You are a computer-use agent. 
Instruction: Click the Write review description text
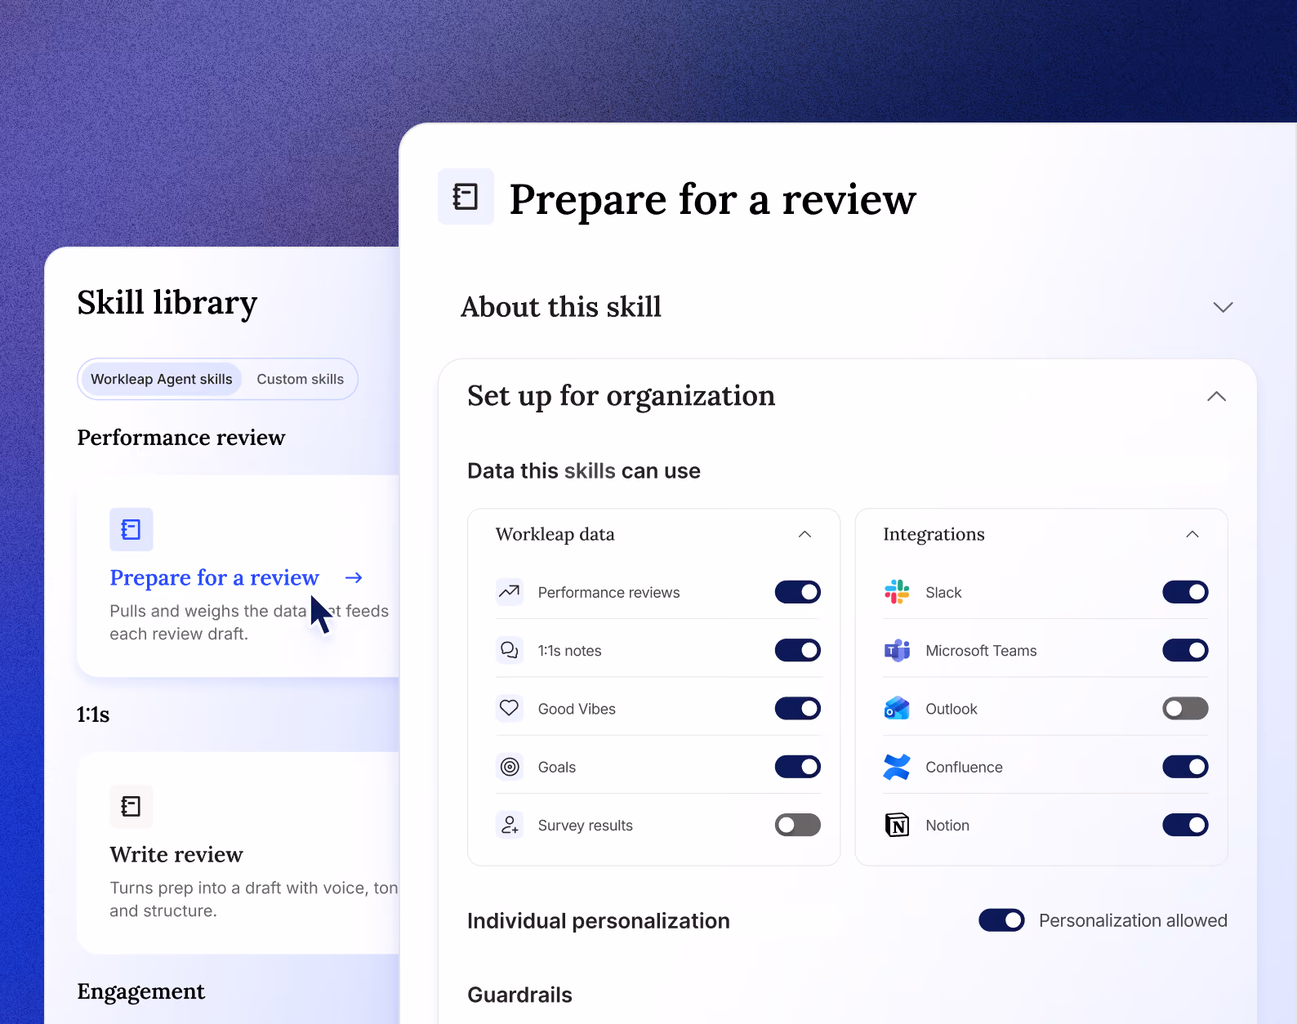(254, 899)
